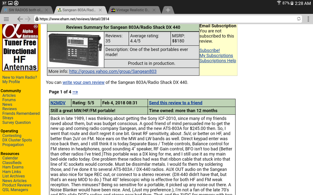Tap the padlock icon in the address bar
Image resolution: width=313 pixels, height=195 pixels.
pos(37,19)
